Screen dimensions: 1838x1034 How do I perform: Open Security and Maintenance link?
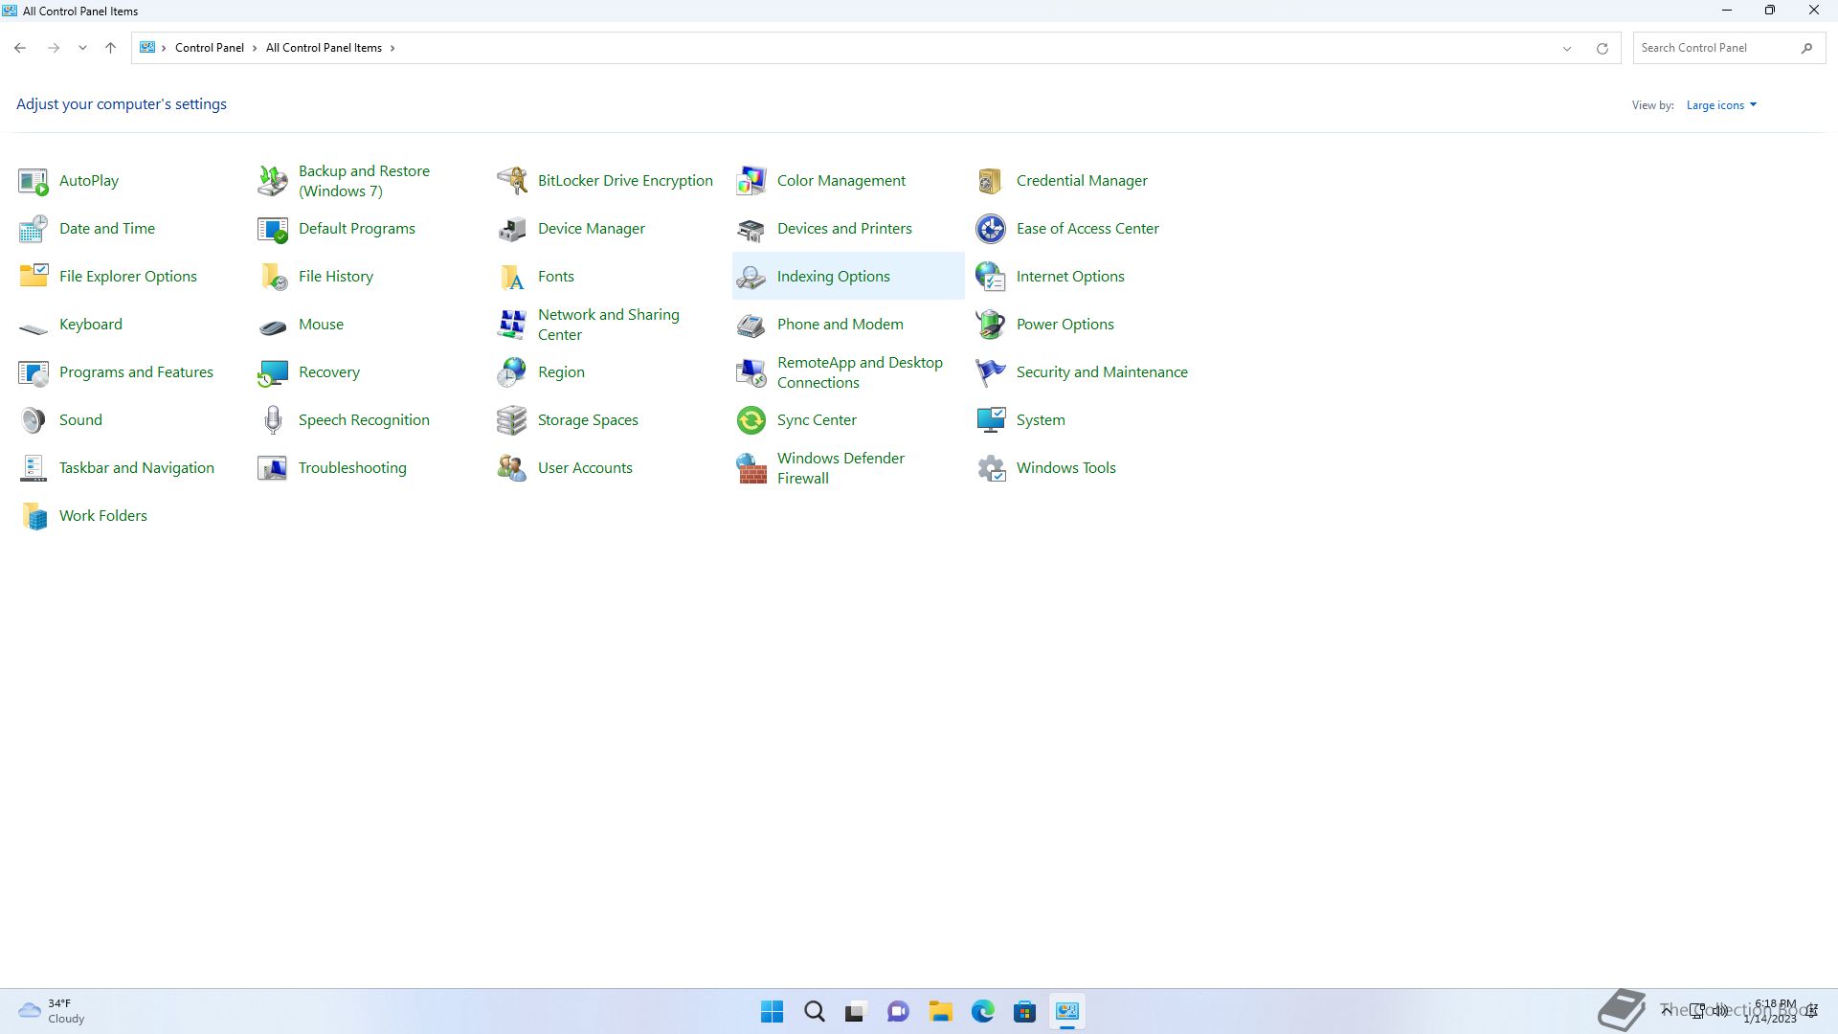point(1102,372)
